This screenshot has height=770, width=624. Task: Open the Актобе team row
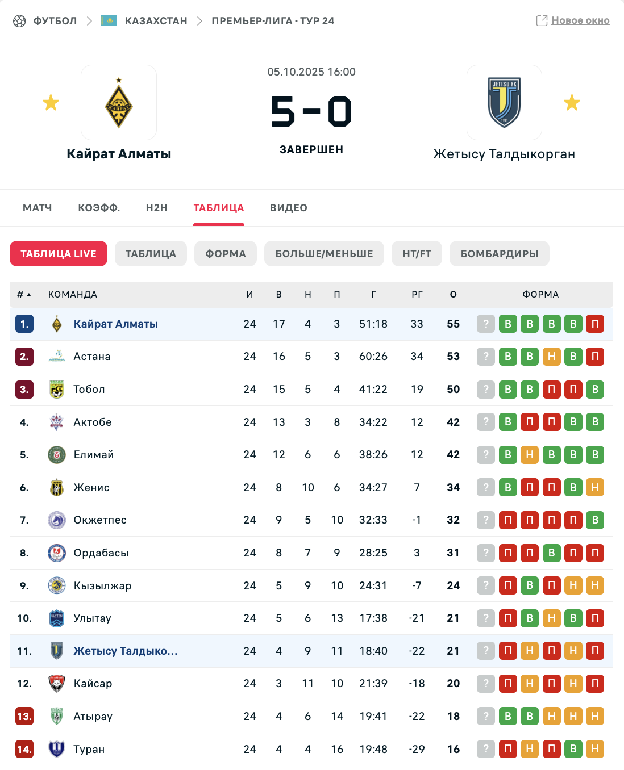pyautogui.click(x=93, y=422)
